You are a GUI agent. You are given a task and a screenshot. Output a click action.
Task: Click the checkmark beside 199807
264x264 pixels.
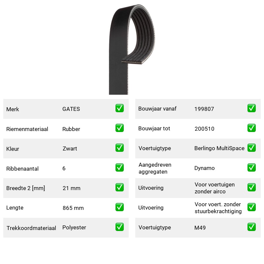[251, 108]
